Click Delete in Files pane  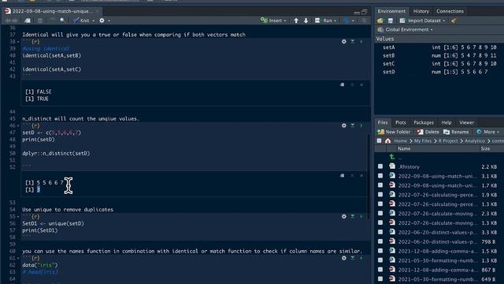(428, 132)
